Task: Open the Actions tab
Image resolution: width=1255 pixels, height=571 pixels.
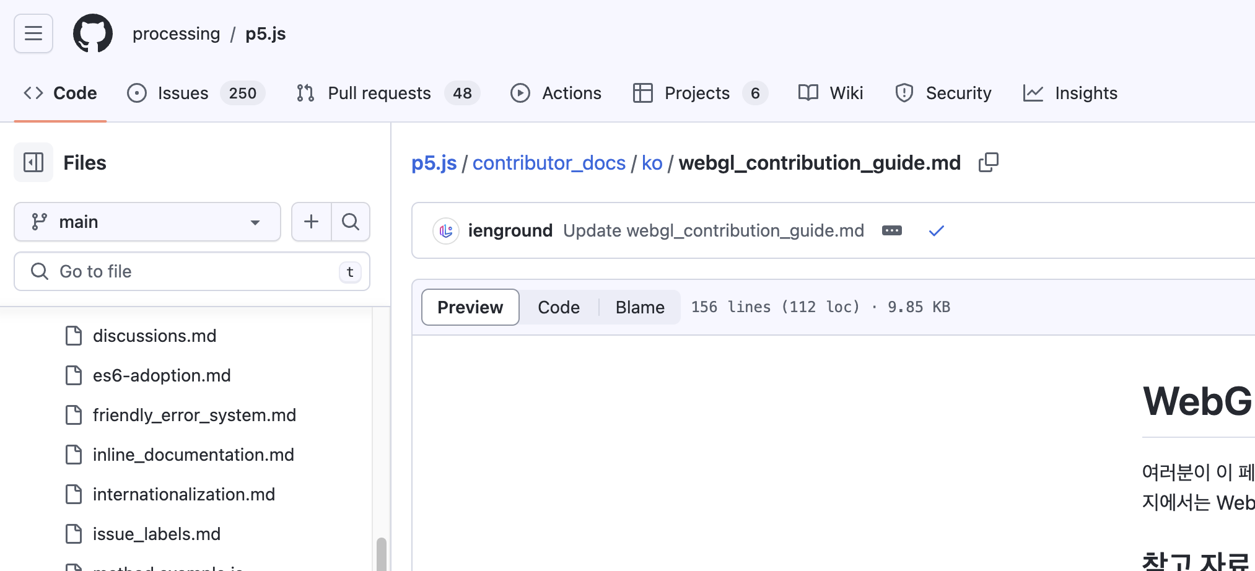Action: [556, 93]
